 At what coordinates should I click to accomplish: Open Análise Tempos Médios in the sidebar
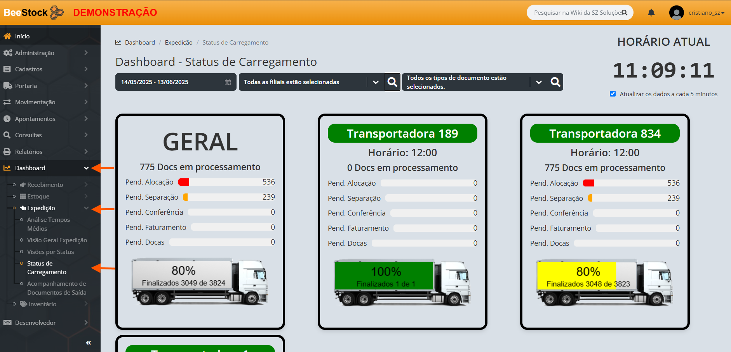pos(49,224)
